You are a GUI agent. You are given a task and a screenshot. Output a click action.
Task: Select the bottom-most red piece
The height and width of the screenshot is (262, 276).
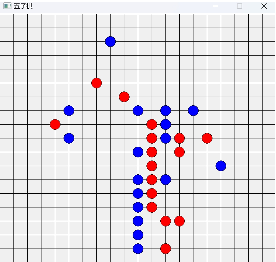(x=165, y=249)
